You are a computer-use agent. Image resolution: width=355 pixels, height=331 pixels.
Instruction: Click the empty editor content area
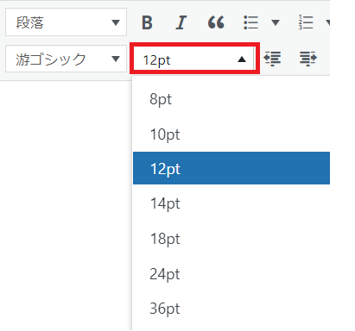66,205
